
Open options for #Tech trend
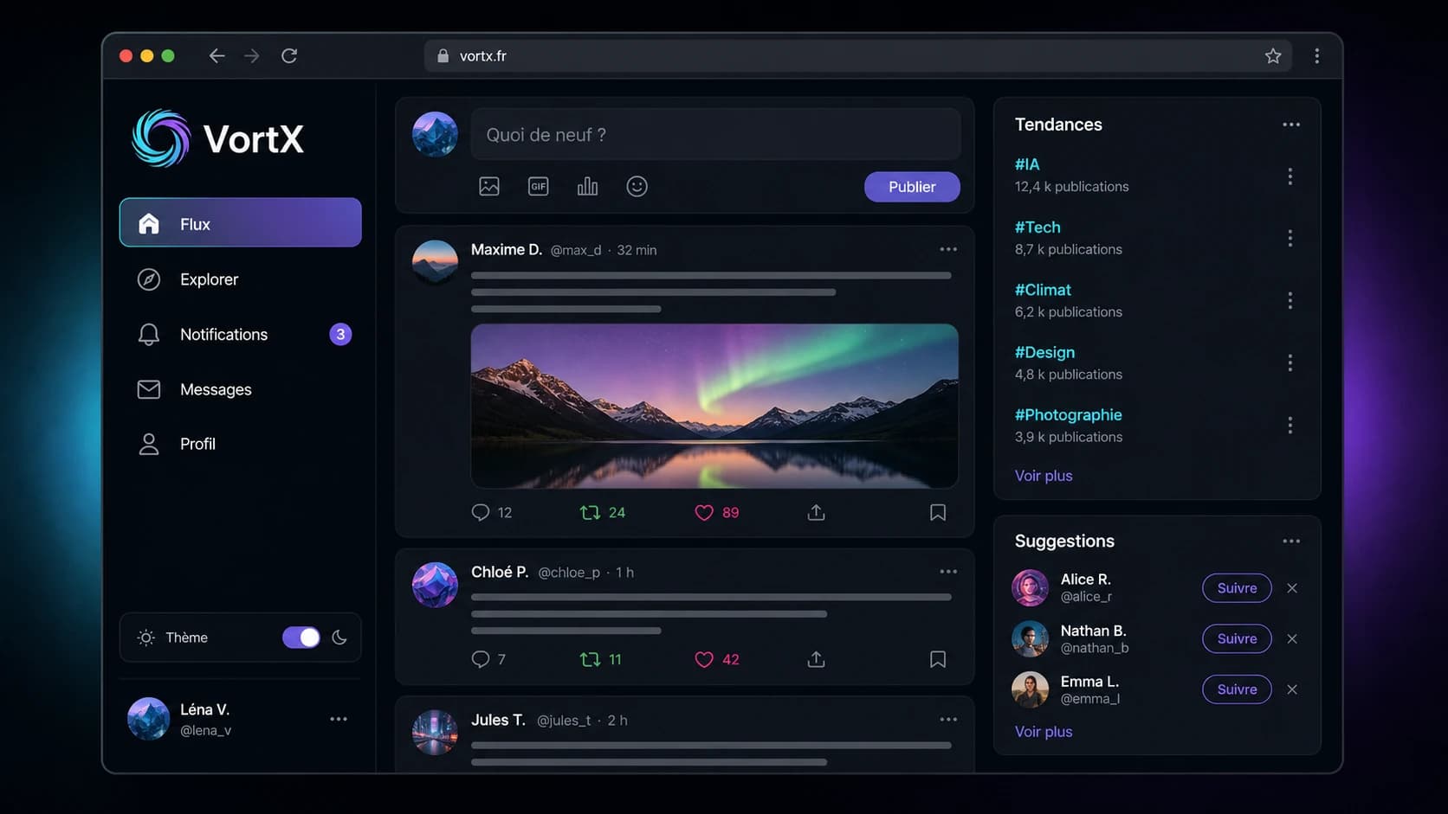coord(1290,238)
